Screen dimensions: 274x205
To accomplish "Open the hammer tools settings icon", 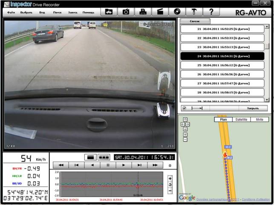I will click(x=194, y=12).
